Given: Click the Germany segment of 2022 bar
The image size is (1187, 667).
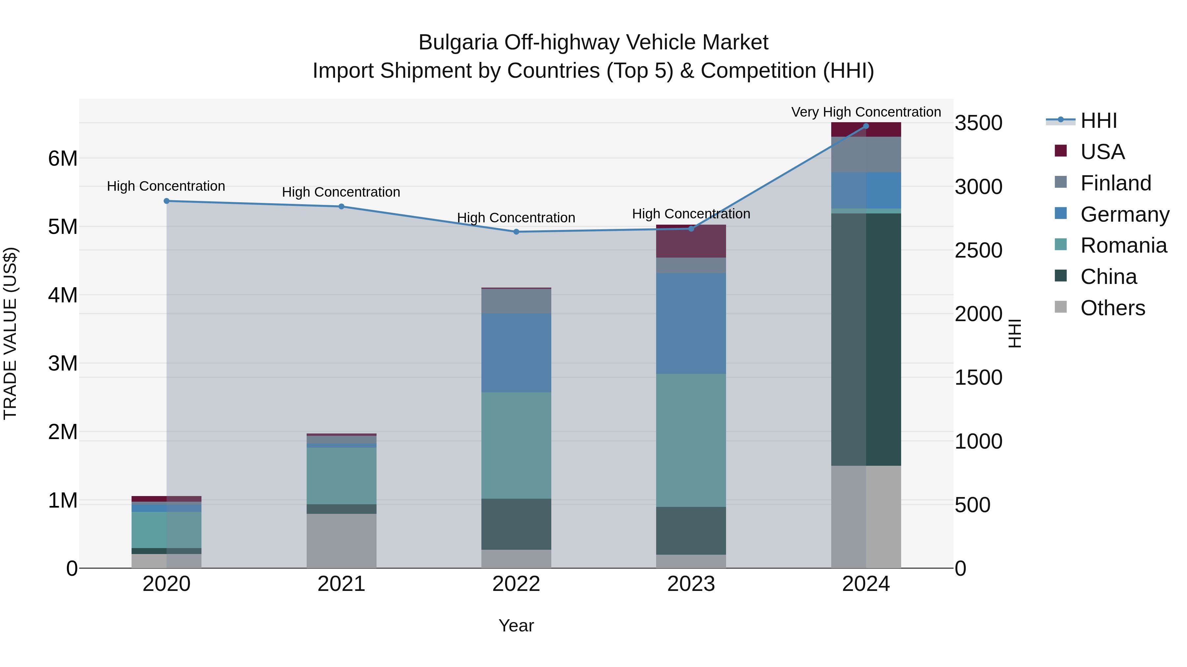Looking at the screenshot, I should point(516,353).
